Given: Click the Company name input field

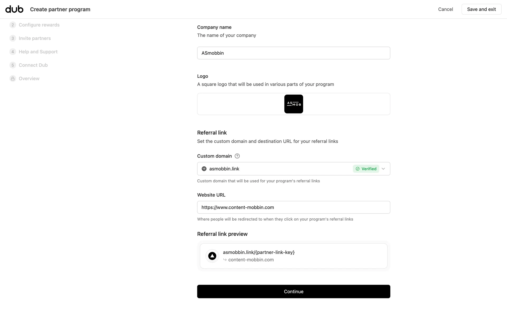Looking at the screenshot, I should pos(293,53).
